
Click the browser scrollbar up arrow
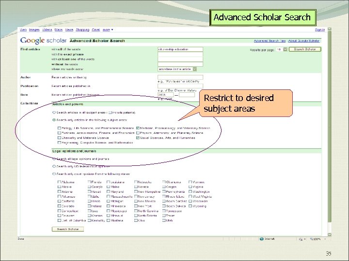pos(330,29)
